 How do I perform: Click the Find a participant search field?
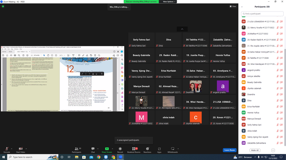262,14
